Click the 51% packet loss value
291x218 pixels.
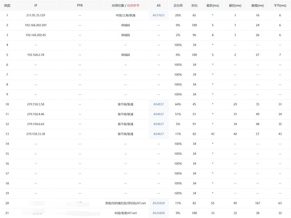pyautogui.click(x=178, y=114)
